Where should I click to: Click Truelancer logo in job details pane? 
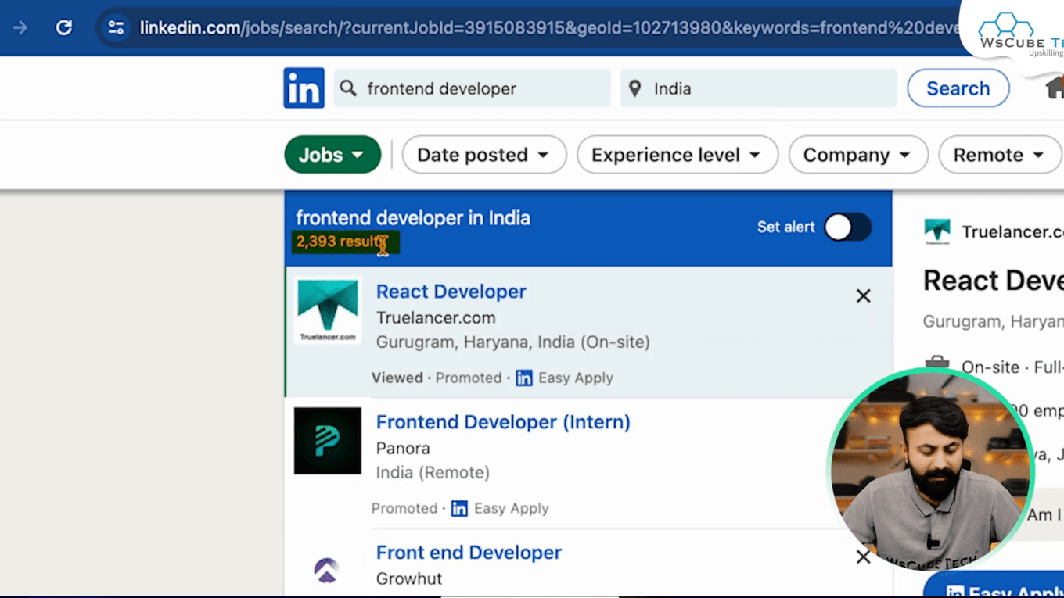937,232
